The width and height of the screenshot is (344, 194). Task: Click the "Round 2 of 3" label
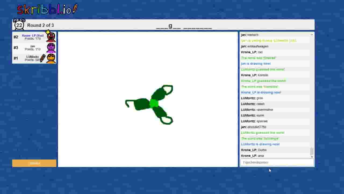(x=40, y=25)
